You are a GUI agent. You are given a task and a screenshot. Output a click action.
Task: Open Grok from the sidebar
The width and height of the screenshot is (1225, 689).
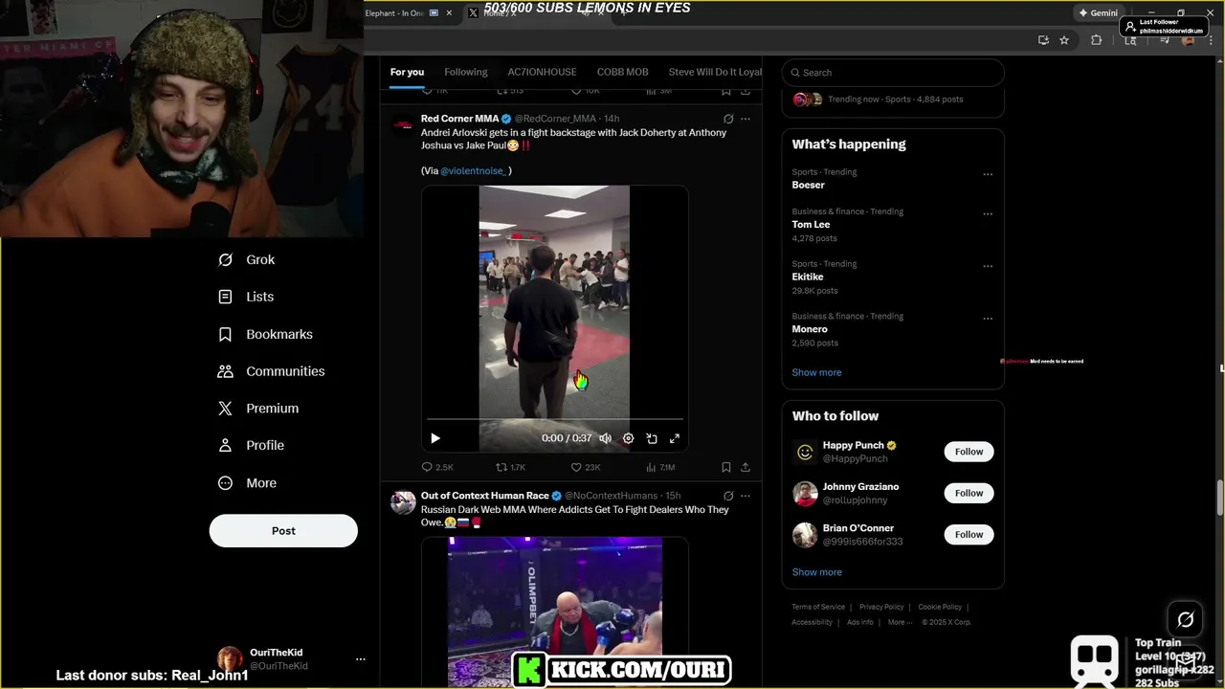(246, 259)
